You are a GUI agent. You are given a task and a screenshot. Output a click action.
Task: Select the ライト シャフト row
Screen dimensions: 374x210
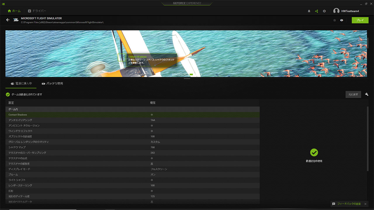coord(132,180)
